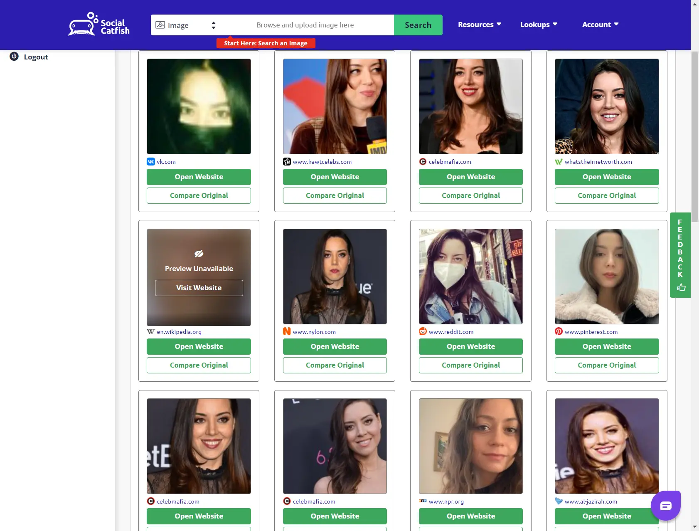Click the Wikipedia favicon icon

[x=151, y=331]
